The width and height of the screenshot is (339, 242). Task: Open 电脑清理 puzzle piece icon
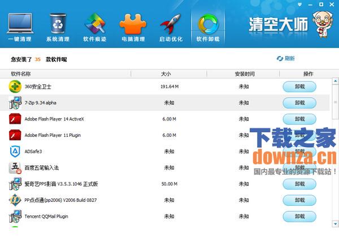click(x=133, y=24)
